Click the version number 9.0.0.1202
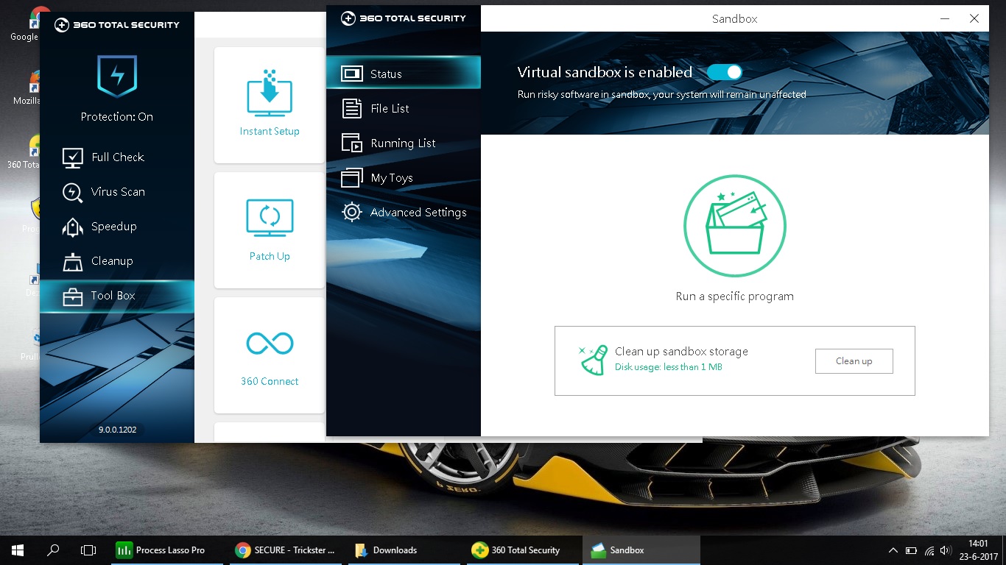 coord(117,429)
